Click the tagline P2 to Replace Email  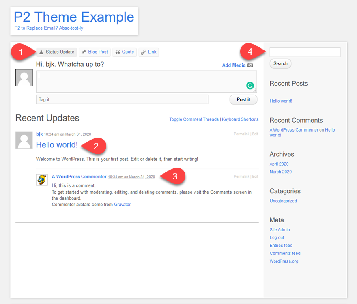pos(49,28)
